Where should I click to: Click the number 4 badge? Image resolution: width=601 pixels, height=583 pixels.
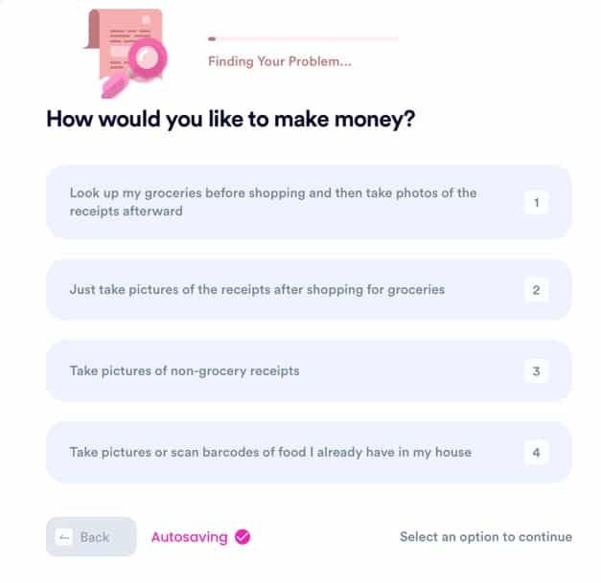point(536,453)
